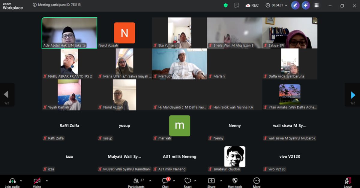
Task: Expand the Participants options arrow
Action: [x=150, y=181]
